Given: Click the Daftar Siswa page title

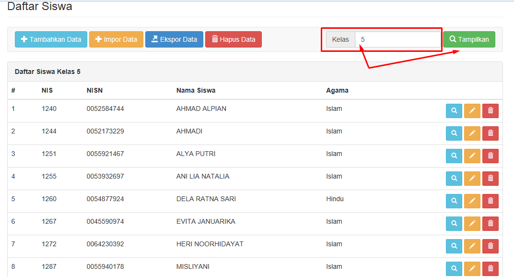Looking at the screenshot, I should pos(40,6).
